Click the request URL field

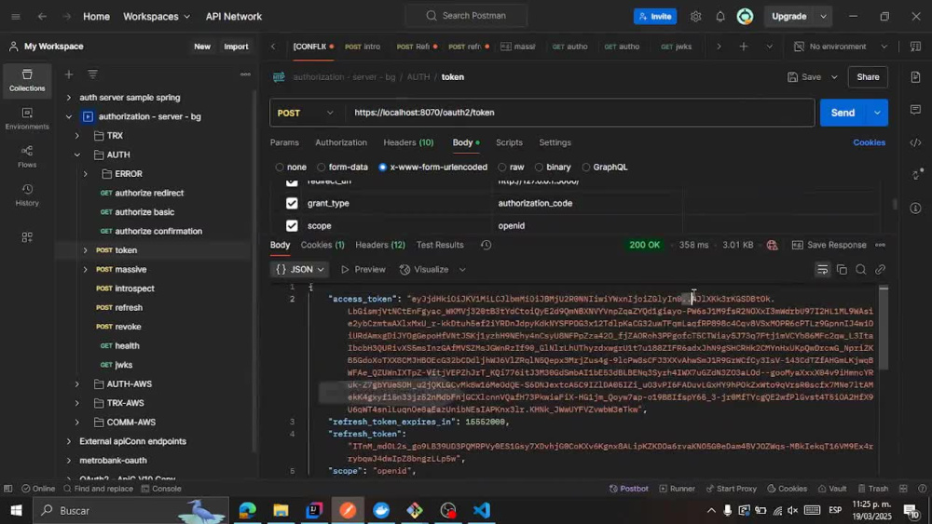580,113
